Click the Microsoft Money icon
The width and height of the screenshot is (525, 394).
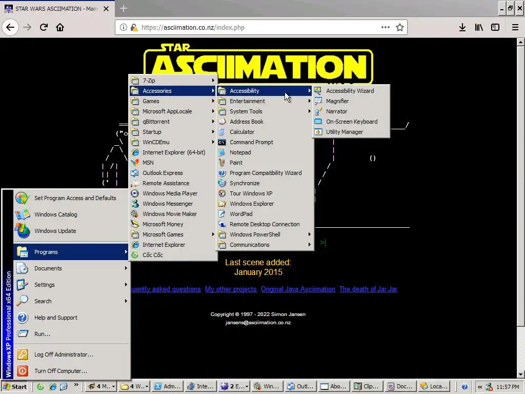click(x=135, y=224)
